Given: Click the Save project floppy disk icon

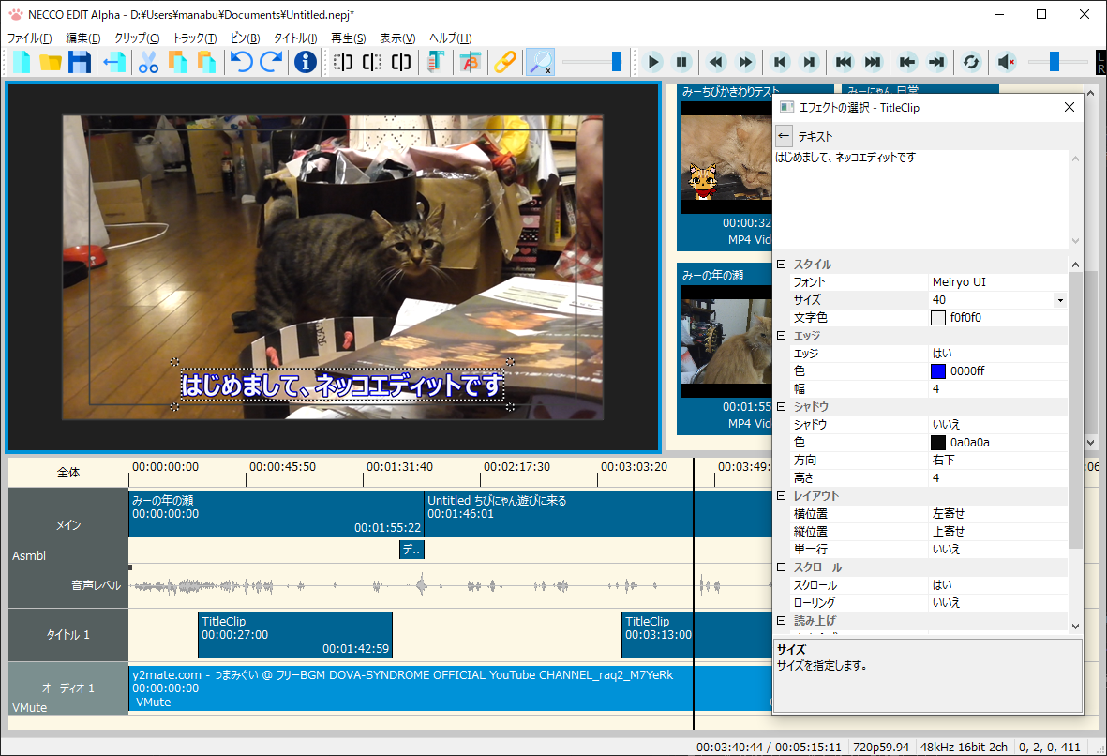Looking at the screenshot, I should pyautogui.click(x=79, y=62).
